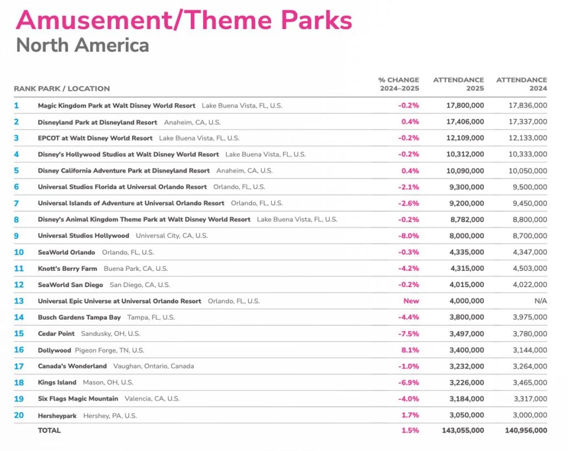Click 'SeaWorld Orlando' park name
The width and height of the screenshot is (568, 451).
point(67,252)
